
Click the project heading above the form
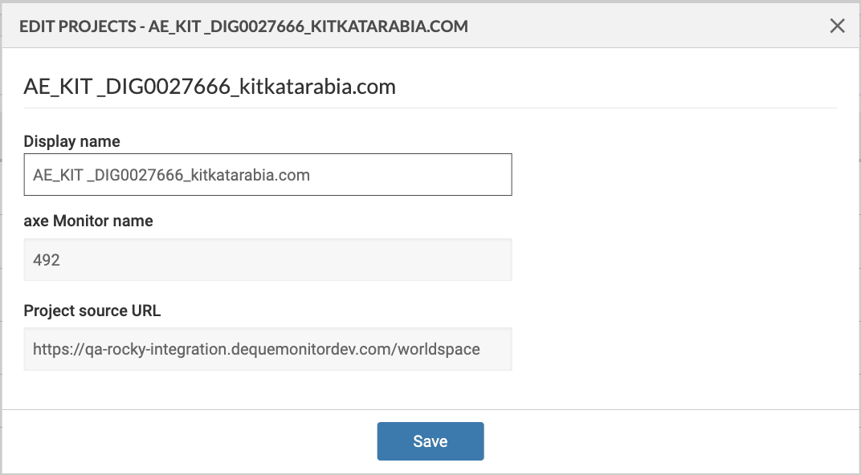(210, 87)
